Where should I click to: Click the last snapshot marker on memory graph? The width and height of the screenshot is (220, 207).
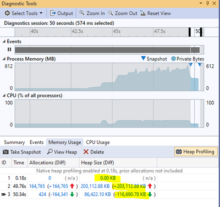pos(200,65)
